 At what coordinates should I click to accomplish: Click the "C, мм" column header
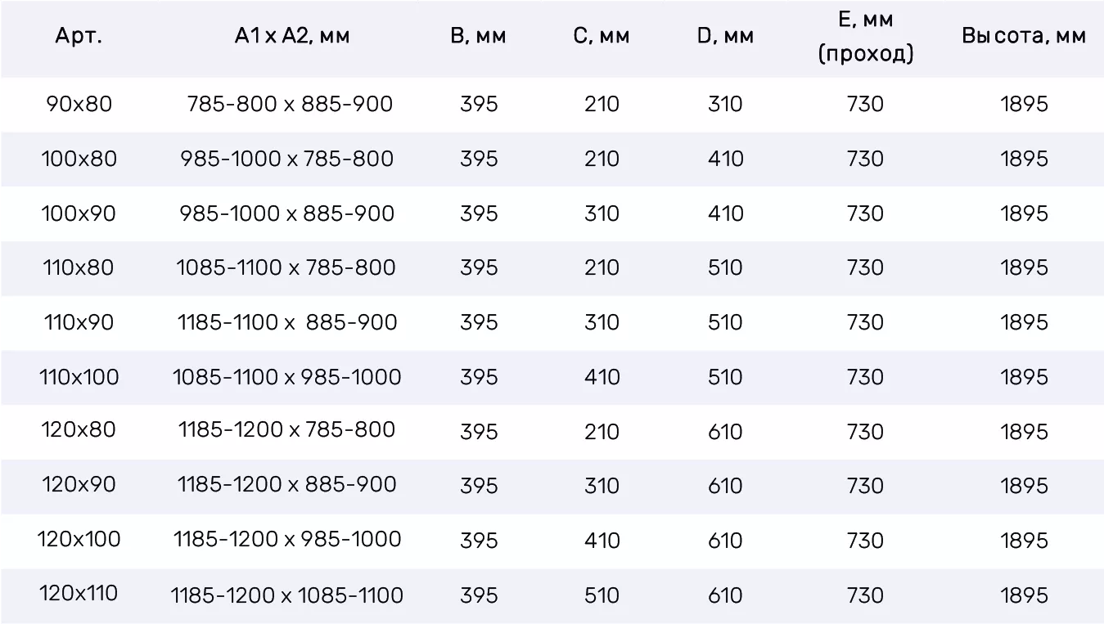602,37
